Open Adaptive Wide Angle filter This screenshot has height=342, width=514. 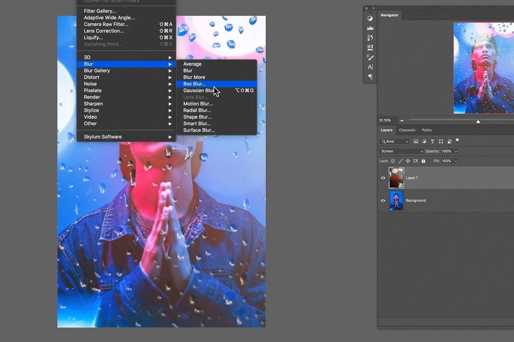coord(126,18)
